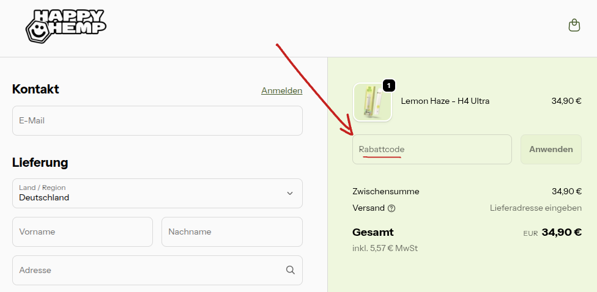Viewport: 597px width, 292px height.
Task: Expand the Land / Region dropdown chevron
Action: (x=290, y=193)
